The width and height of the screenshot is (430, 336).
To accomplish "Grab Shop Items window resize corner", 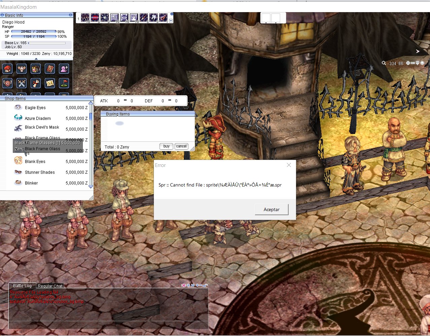I will 91,198.
